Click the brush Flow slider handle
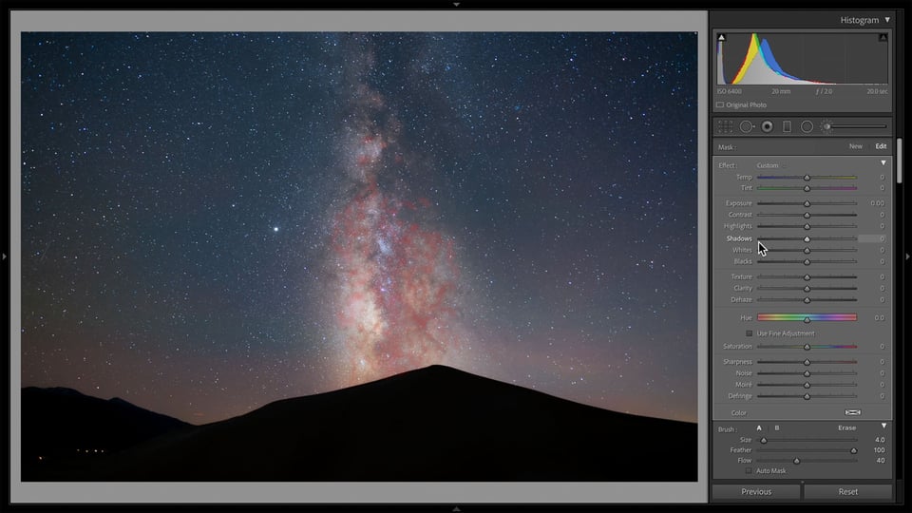Screen dimensions: 912x513 pyautogui.click(x=796, y=462)
